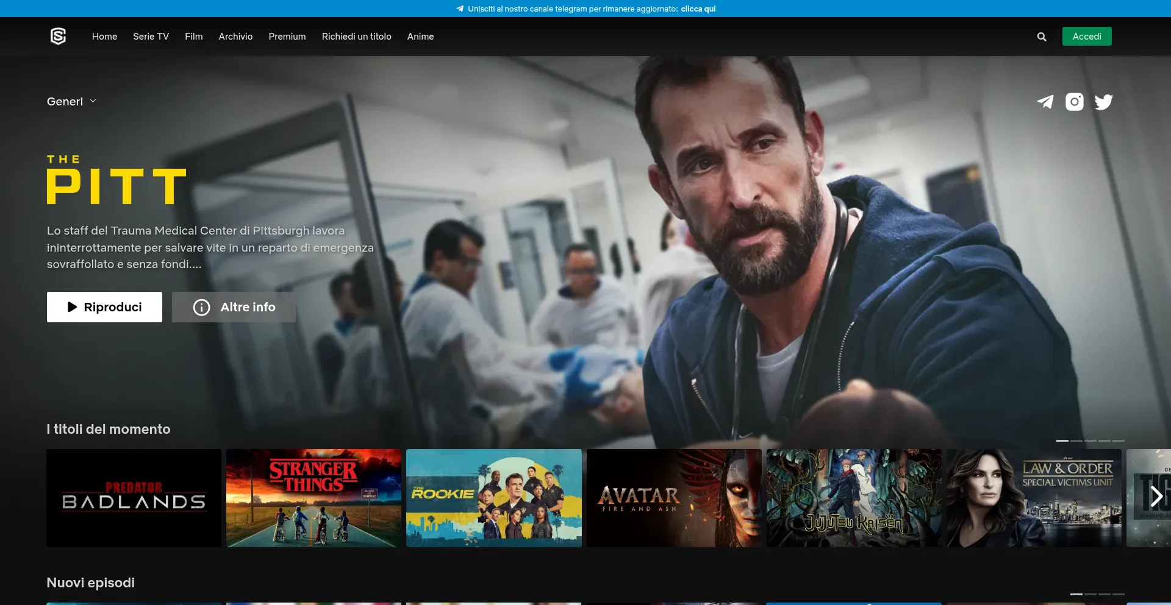Image resolution: width=1171 pixels, height=605 pixels.
Task: Switch to the Anime section
Action: click(x=420, y=37)
